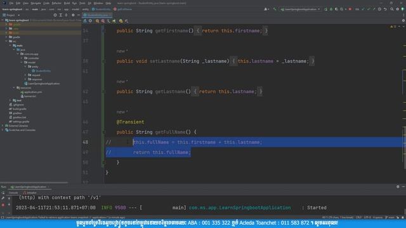
Task: Click the Search Everywhere magnifier icon
Action: [x=392, y=9]
